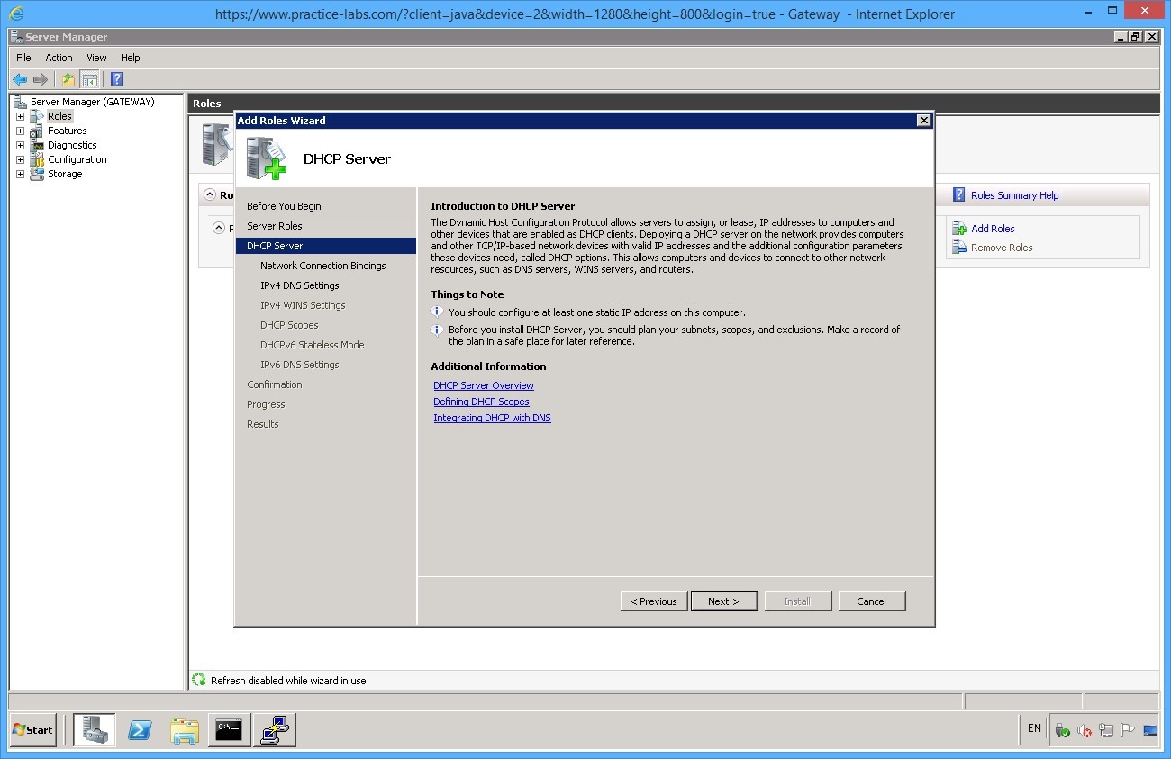Expand the Features tree node

click(x=20, y=131)
